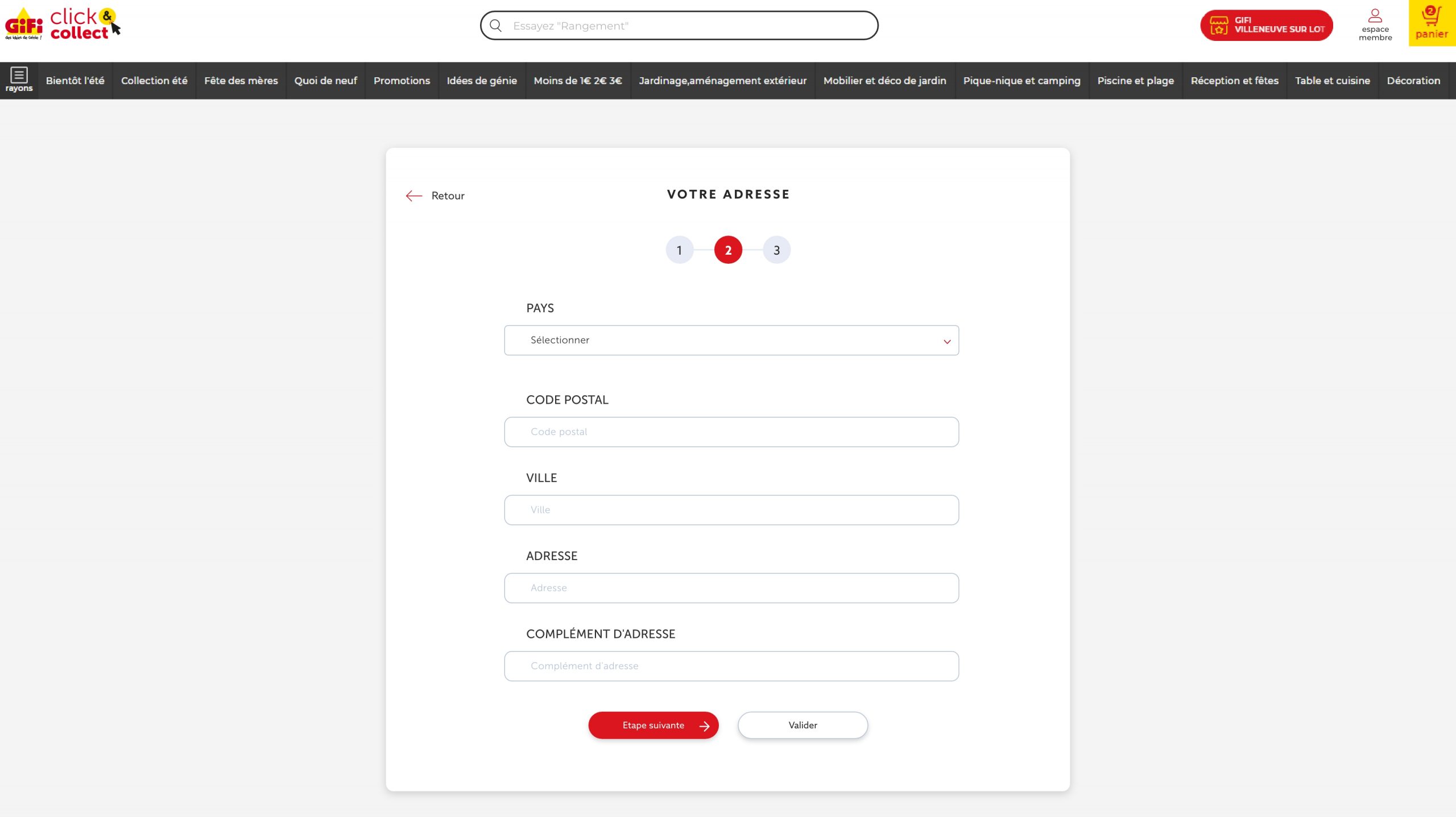This screenshot has width=1456, height=817.
Task: Click the GiFi click & collect logo
Action: (x=63, y=24)
